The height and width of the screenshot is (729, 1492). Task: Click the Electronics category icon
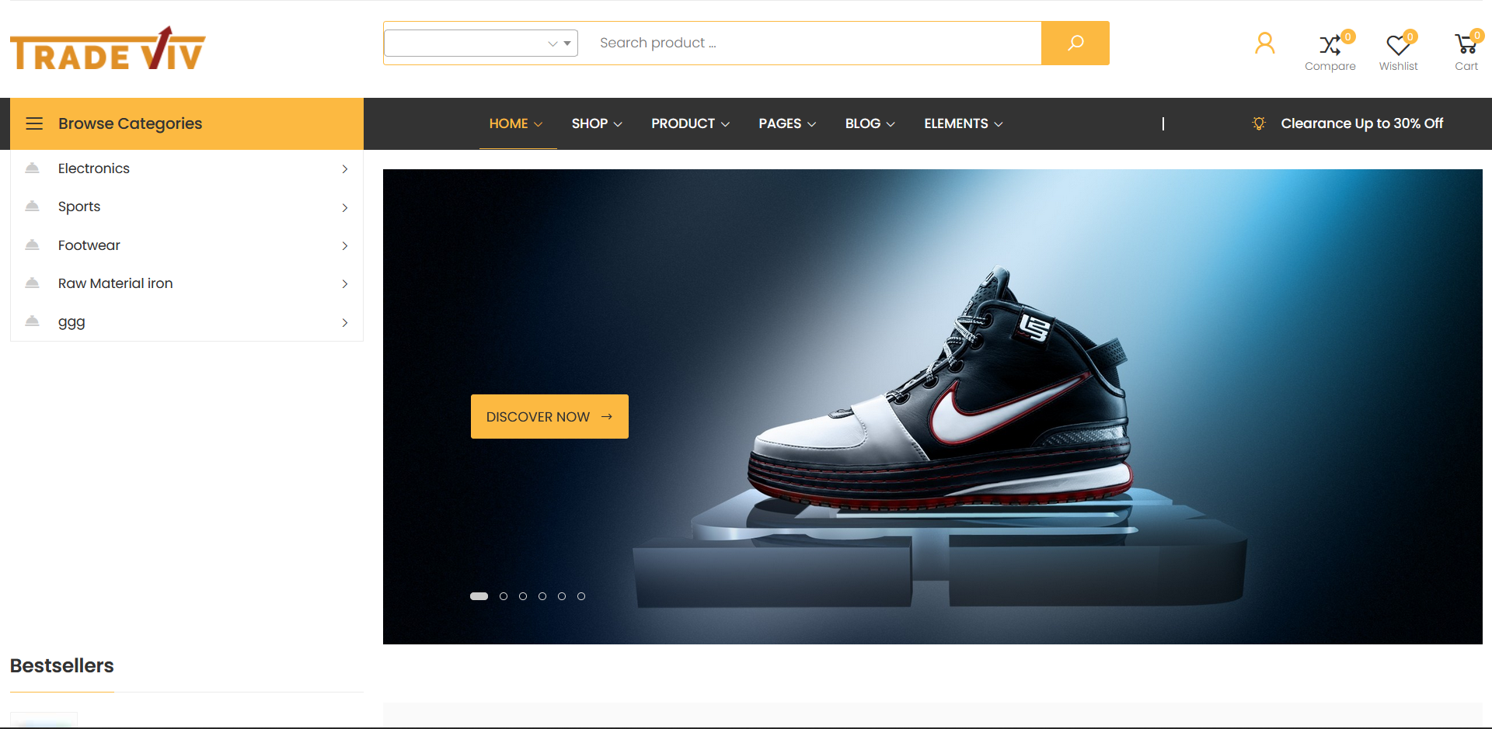coord(32,168)
